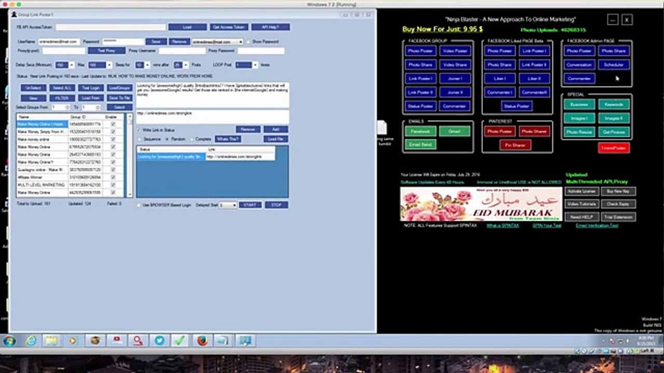Open Firefox from the taskbar
This screenshot has height=373, width=664.
202,340
